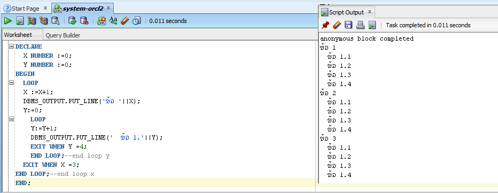The width and height of the screenshot is (498, 193).
Task: Click the line 'END LOOP;--end loop x'
Action: 55,174
